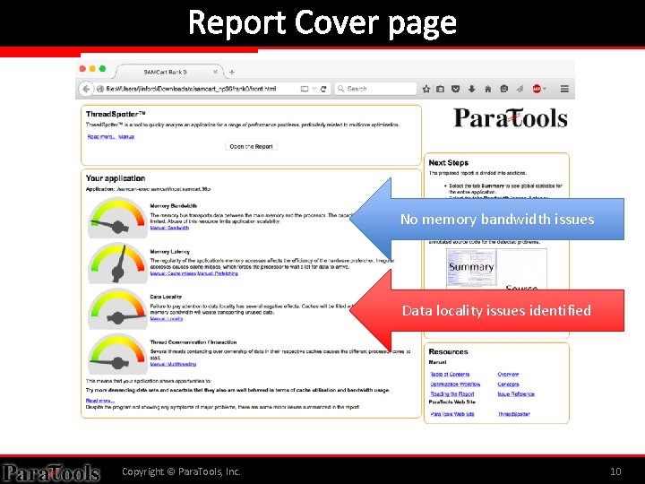645x484 pixels.
Task: Open the ThreadSpotter link in Resources
Action: [514, 414]
